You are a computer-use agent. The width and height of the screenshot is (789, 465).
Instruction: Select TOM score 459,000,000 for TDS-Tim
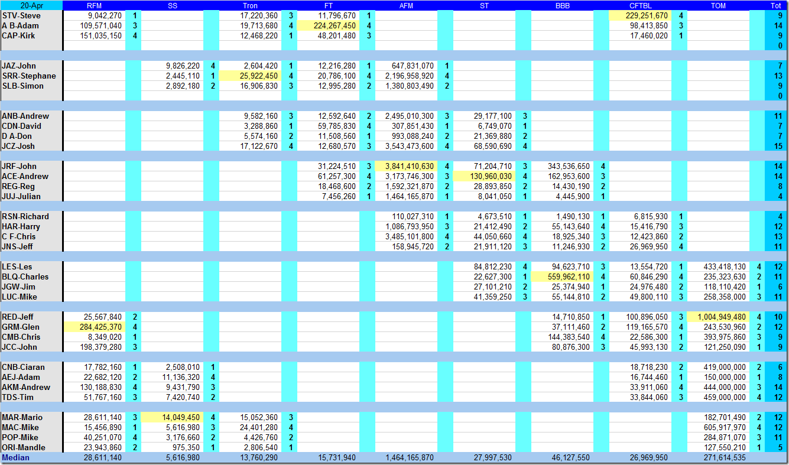tap(718, 397)
